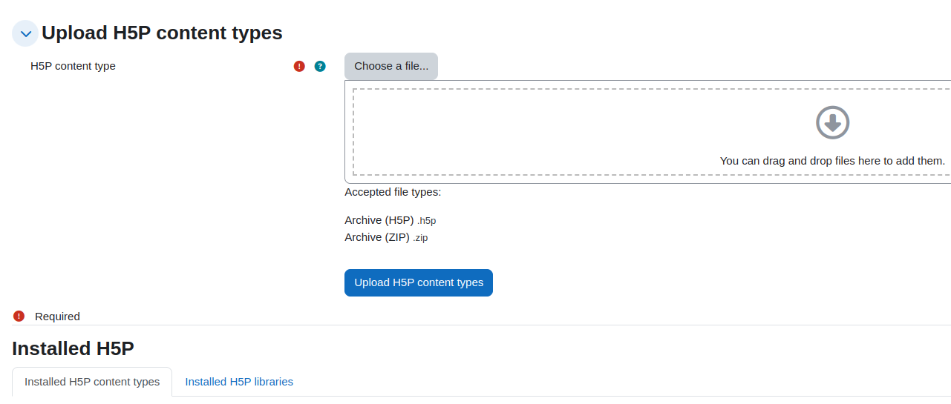Screen dimensions: 951x404
Task: Select the Installed H5P content types tab
Action: coord(92,382)
